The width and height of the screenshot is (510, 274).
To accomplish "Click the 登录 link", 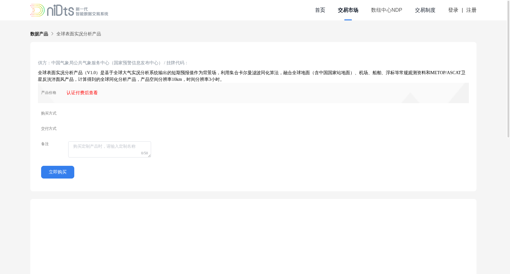I will [x=453, y=10].
